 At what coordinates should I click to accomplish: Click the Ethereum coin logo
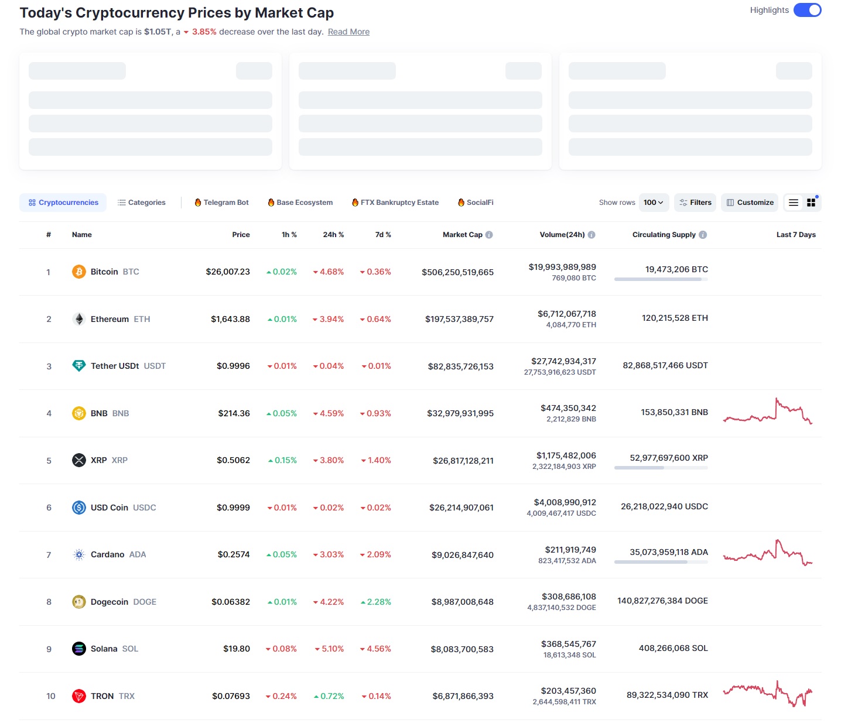[79, 319]
